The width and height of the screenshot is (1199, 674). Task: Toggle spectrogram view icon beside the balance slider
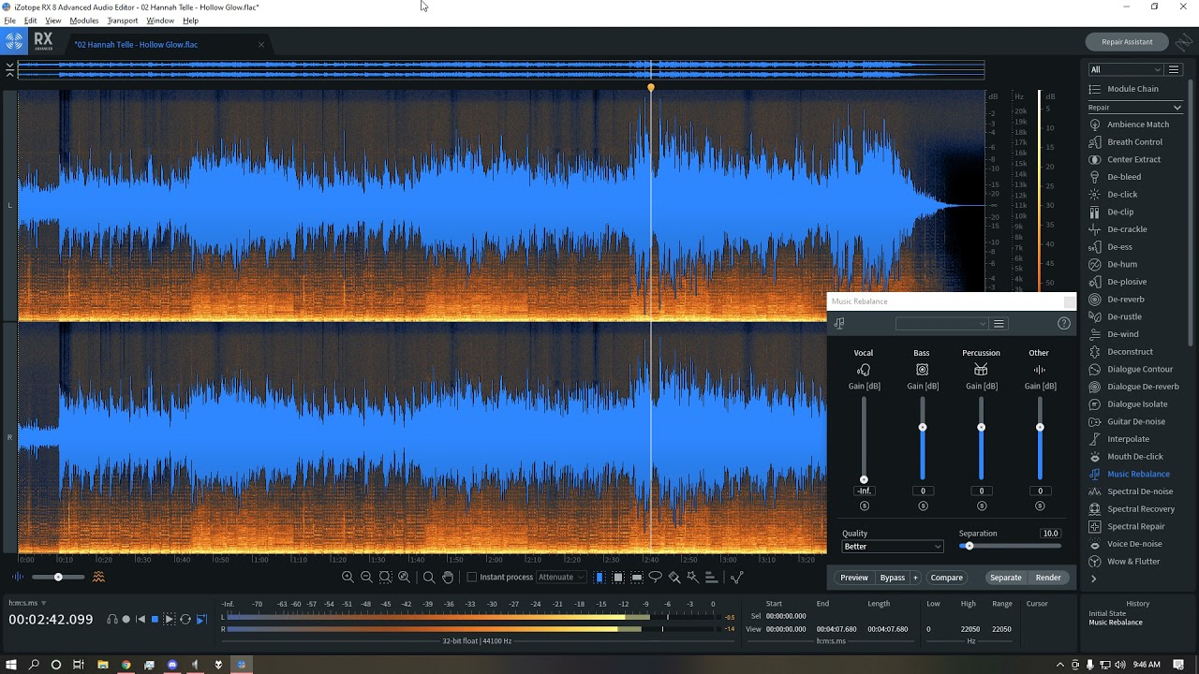[x=98, y=578]
